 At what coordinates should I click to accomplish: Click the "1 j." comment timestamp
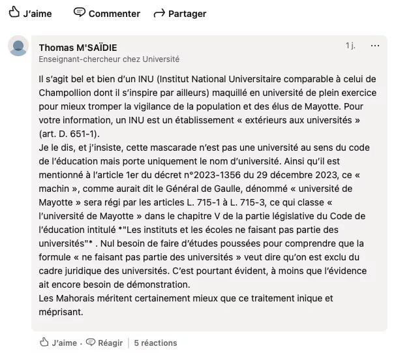pos(350,46)
